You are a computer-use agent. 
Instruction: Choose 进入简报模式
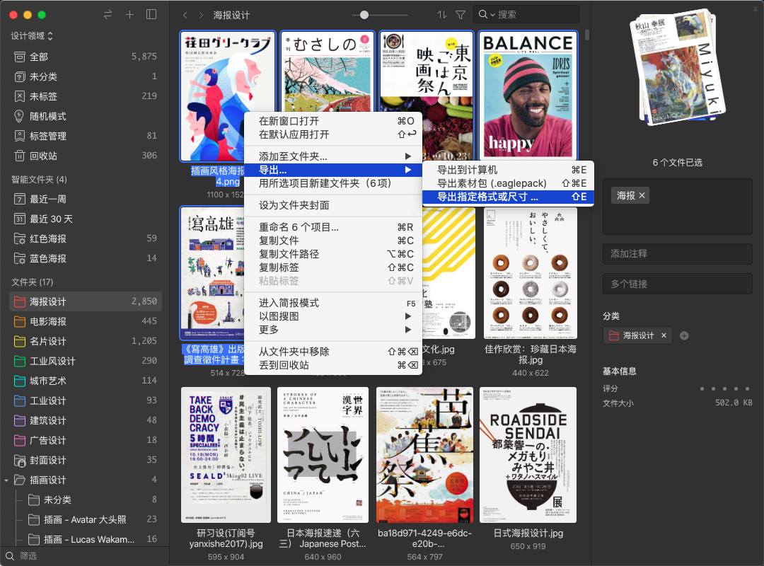[332, 304]
